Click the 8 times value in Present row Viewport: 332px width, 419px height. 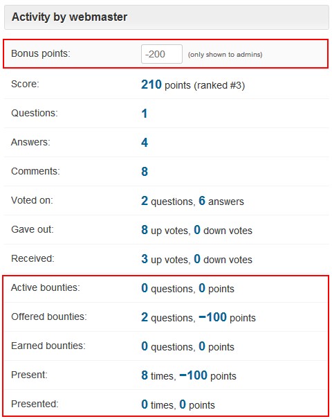click(x=145, y=375)
